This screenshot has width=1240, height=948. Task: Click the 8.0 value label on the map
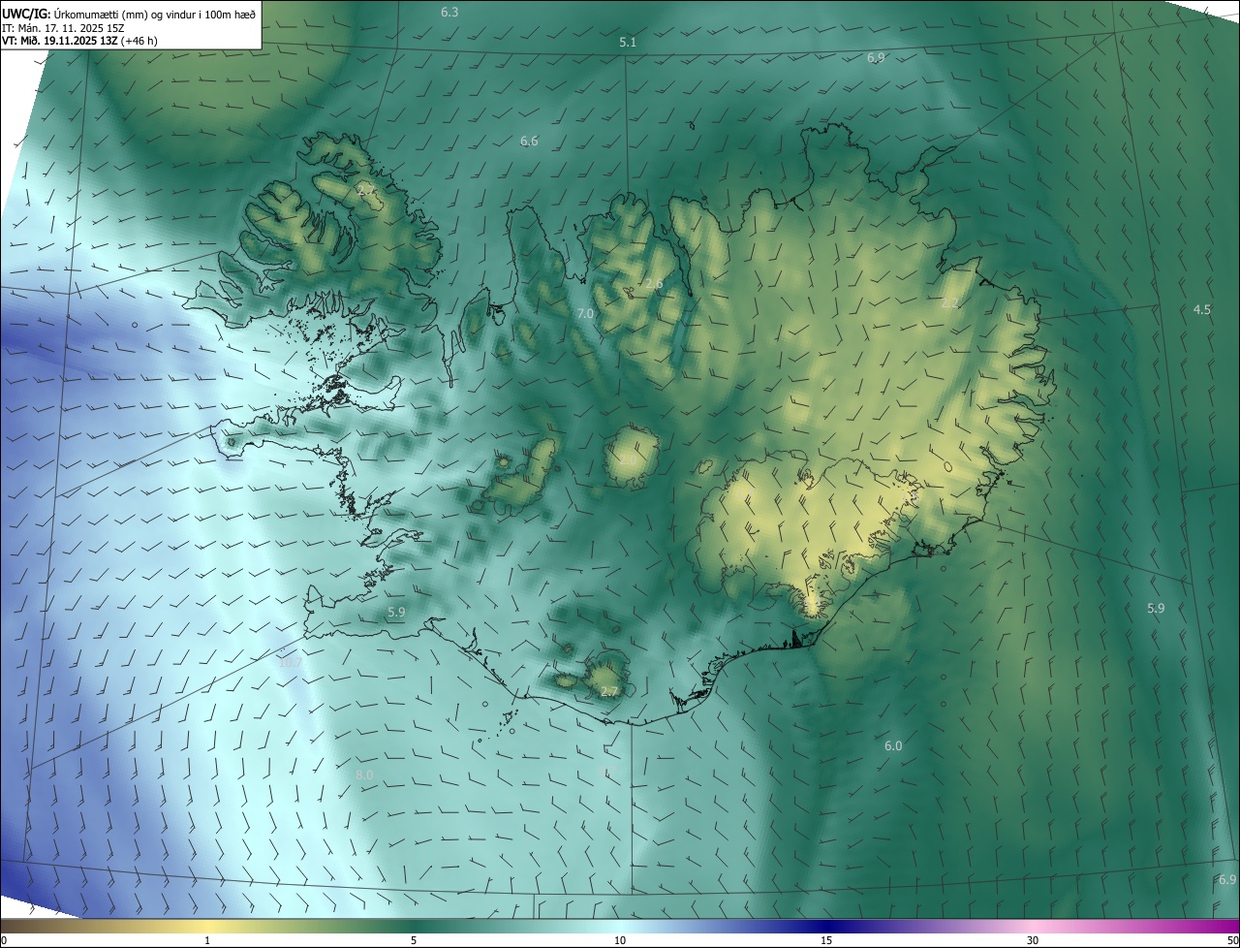pyautogui.click(x=364, y=775)
